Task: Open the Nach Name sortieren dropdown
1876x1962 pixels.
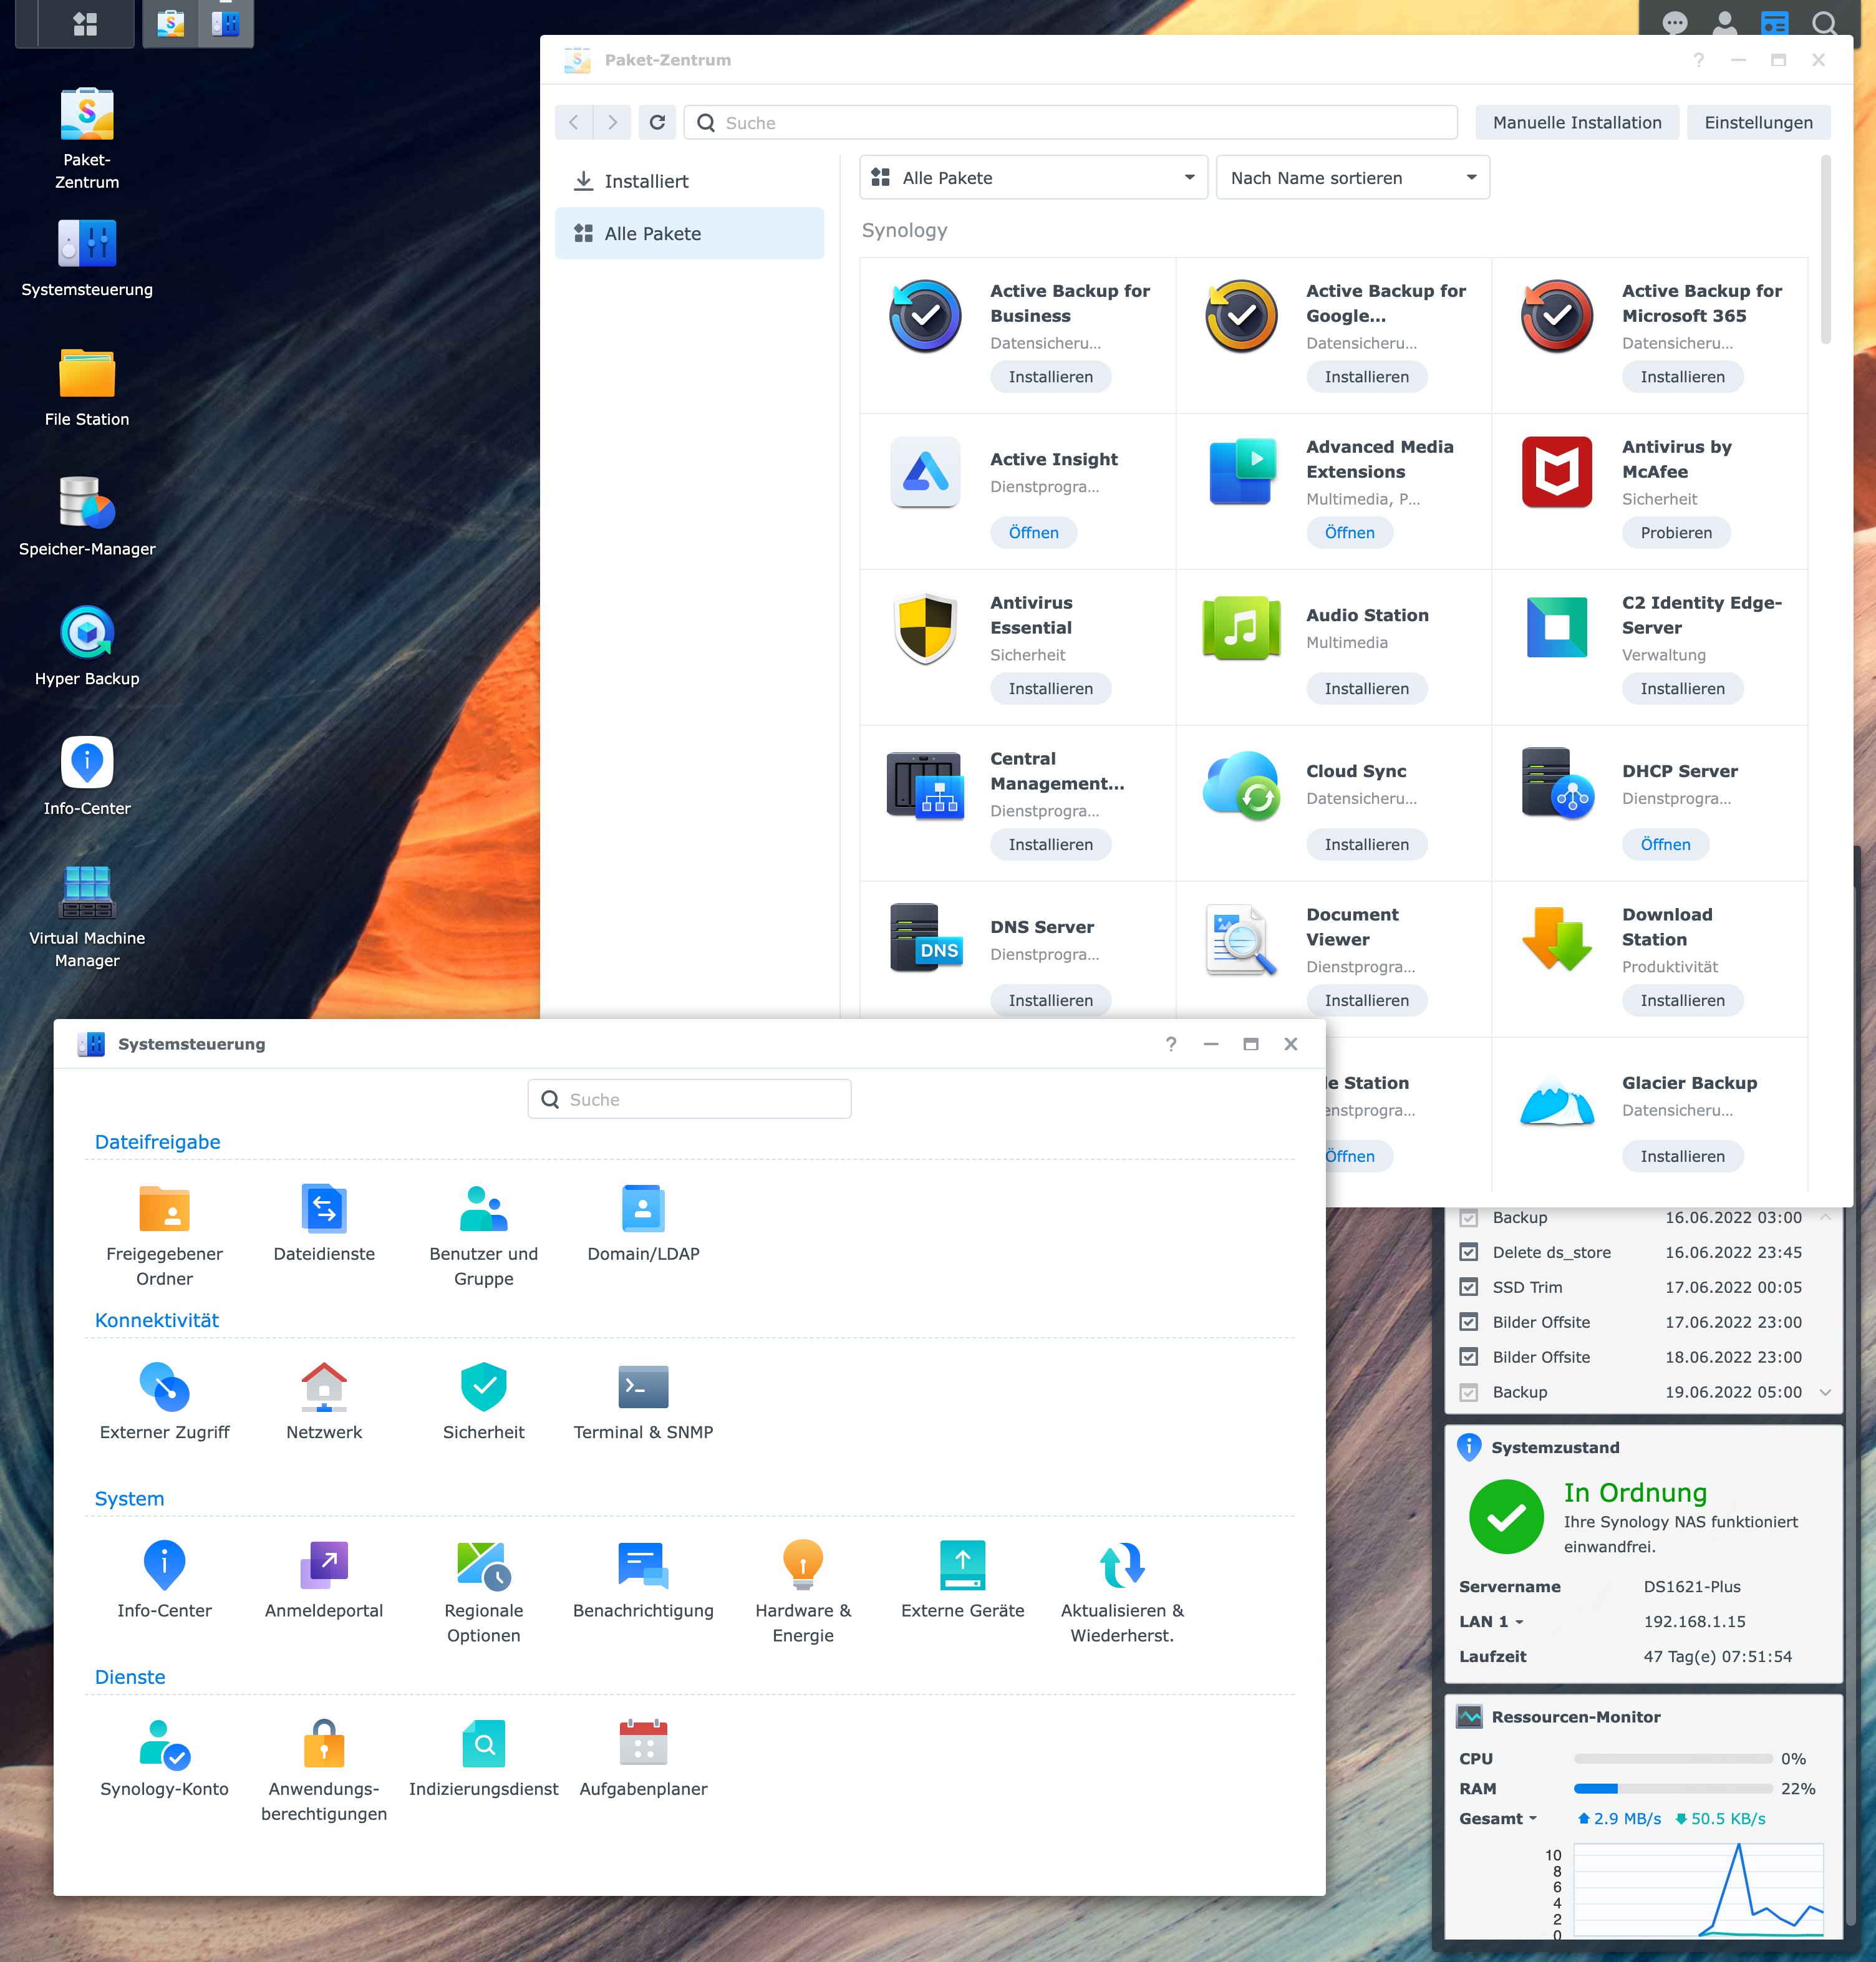Action: (x=1352, y=177)
